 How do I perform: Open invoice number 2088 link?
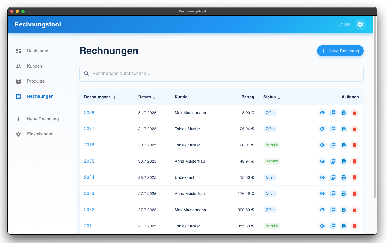pos(89,113)
